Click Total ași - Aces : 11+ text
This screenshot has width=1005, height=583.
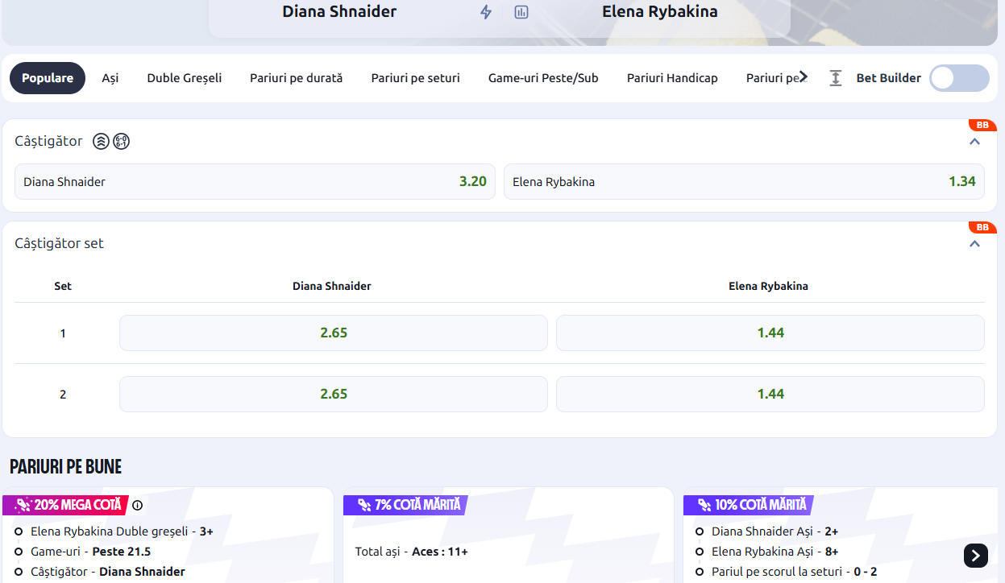[411, 552]
